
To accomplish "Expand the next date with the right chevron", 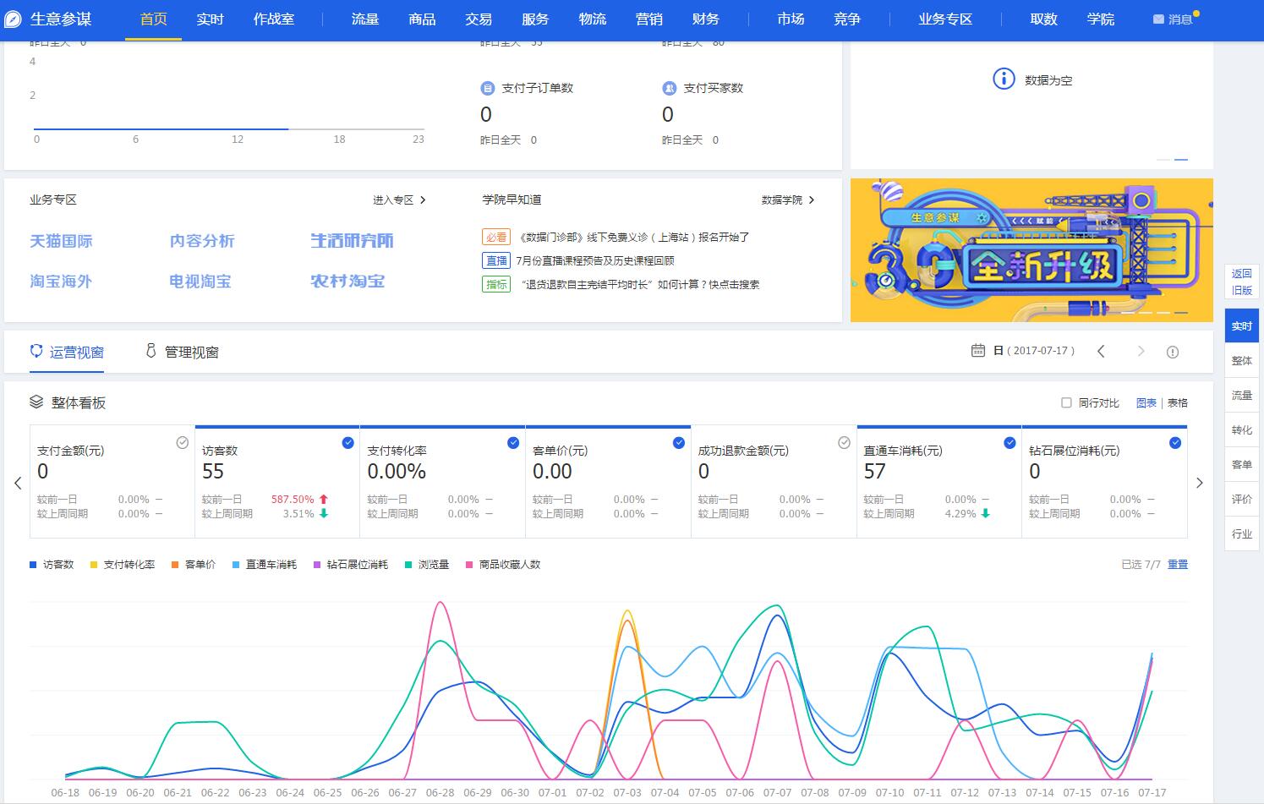I will [x=1141, y=350].
